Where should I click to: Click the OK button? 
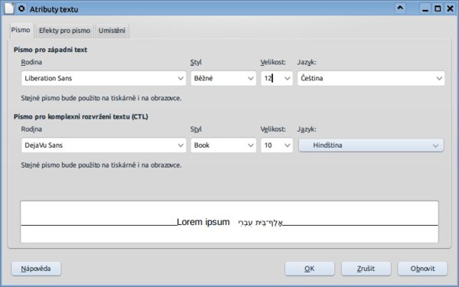tap(310, 269)
